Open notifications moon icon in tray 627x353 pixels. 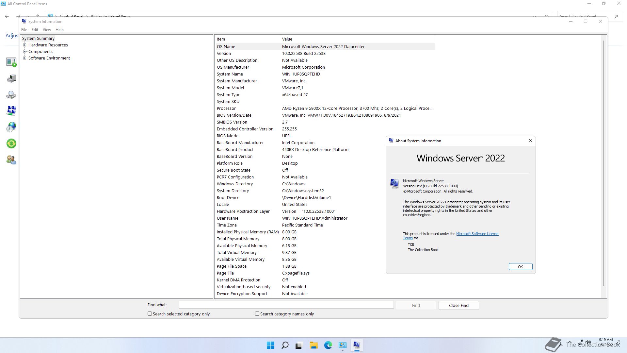point(618,343)
